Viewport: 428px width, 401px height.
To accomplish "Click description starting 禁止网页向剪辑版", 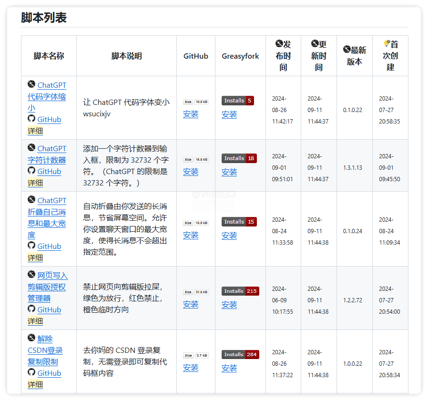I will [x=123, y=298].
